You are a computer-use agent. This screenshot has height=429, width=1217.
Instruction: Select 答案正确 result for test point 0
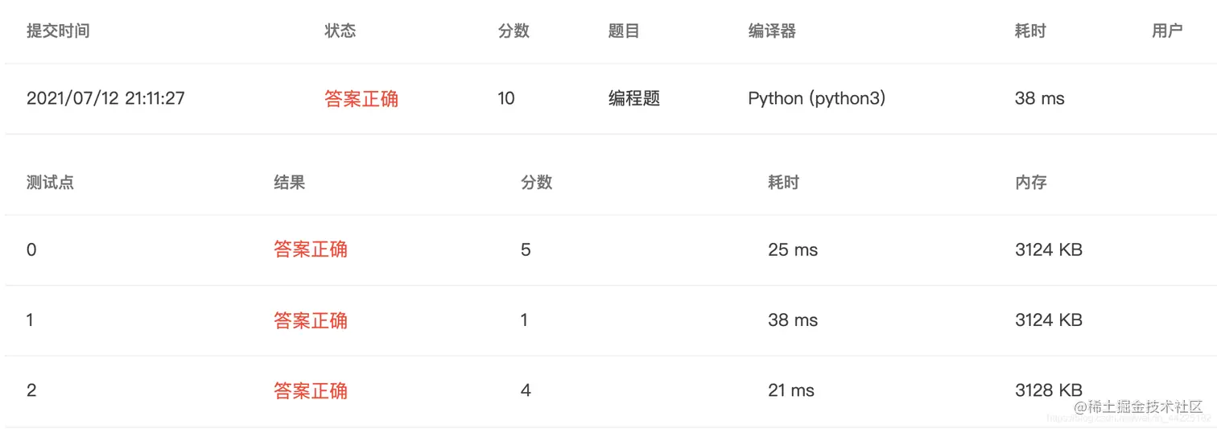tap(311, 250)
